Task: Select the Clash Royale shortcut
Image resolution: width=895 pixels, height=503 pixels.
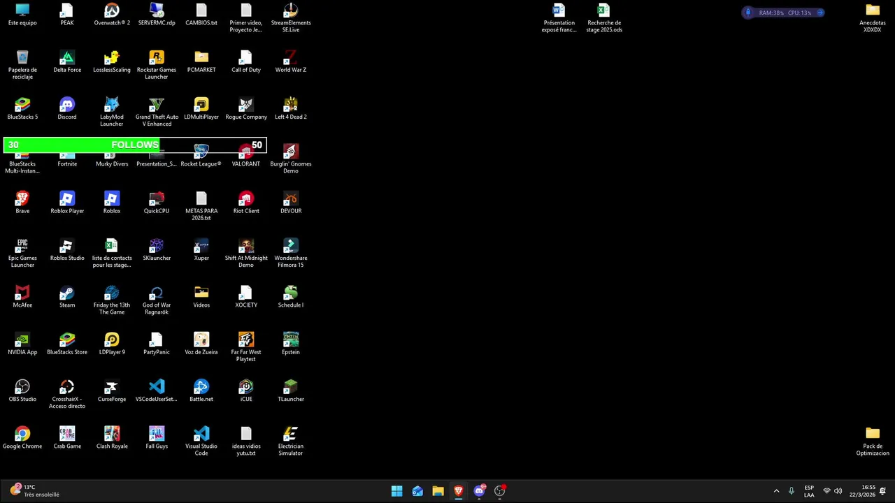Action: pos(112,438)
